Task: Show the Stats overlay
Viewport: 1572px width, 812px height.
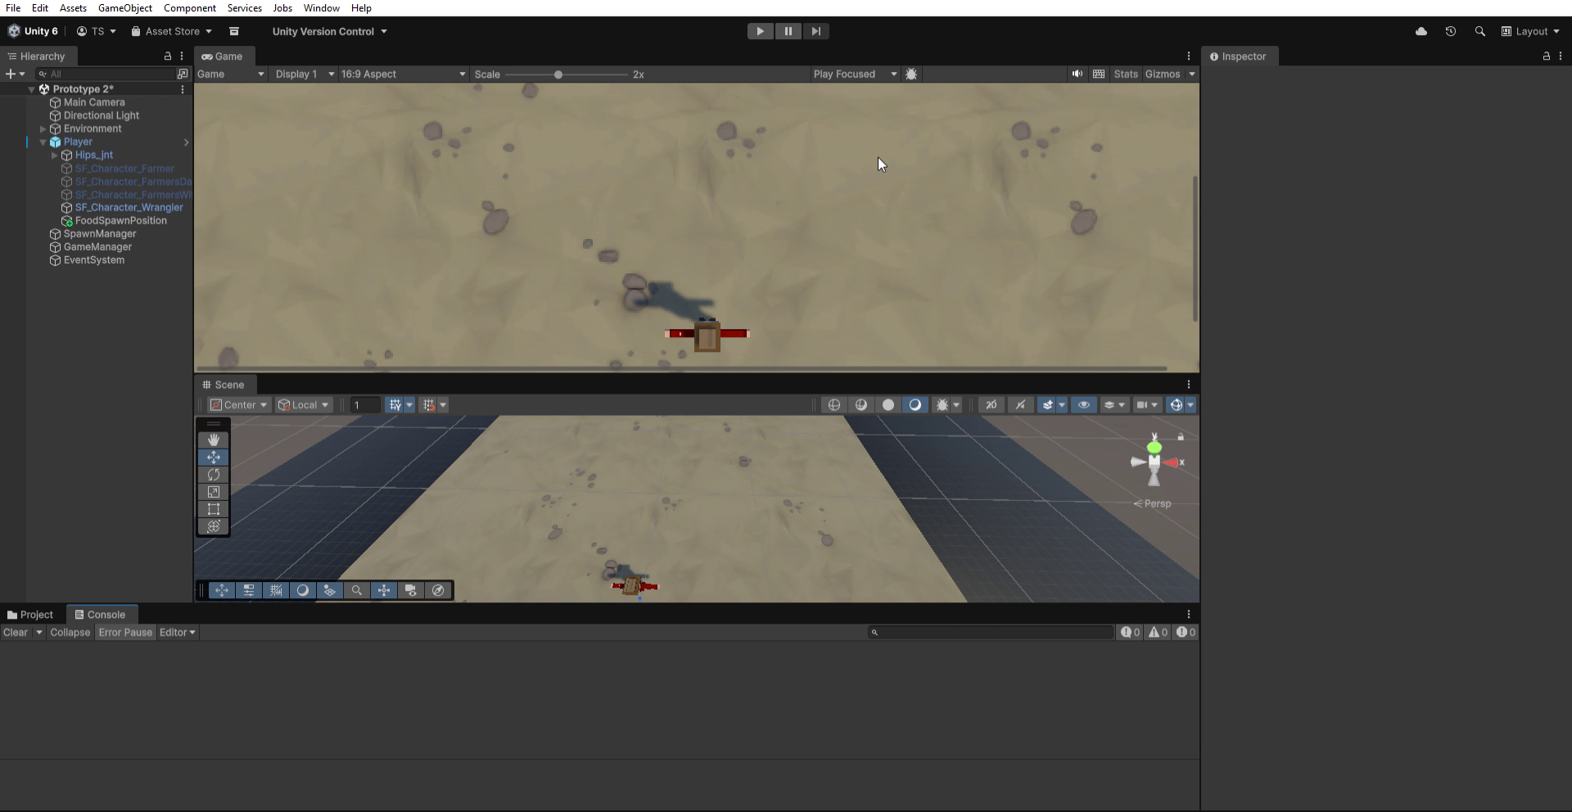Action: [1126, 74]
